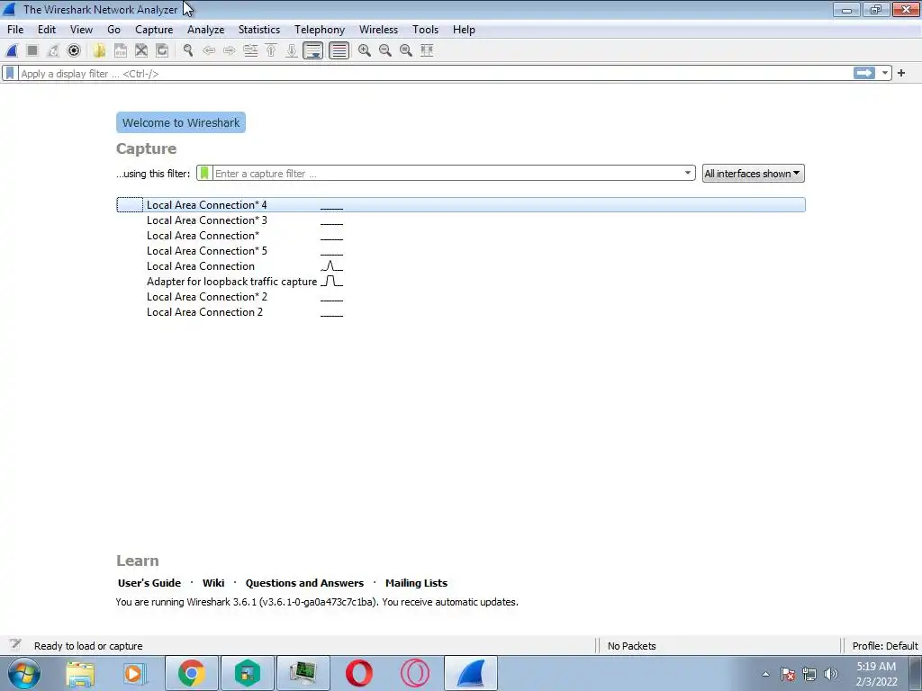
Task: Click display filter bookmark icon
Action: 10,74
